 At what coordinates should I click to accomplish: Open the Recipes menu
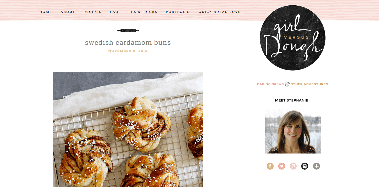[92, 12]
